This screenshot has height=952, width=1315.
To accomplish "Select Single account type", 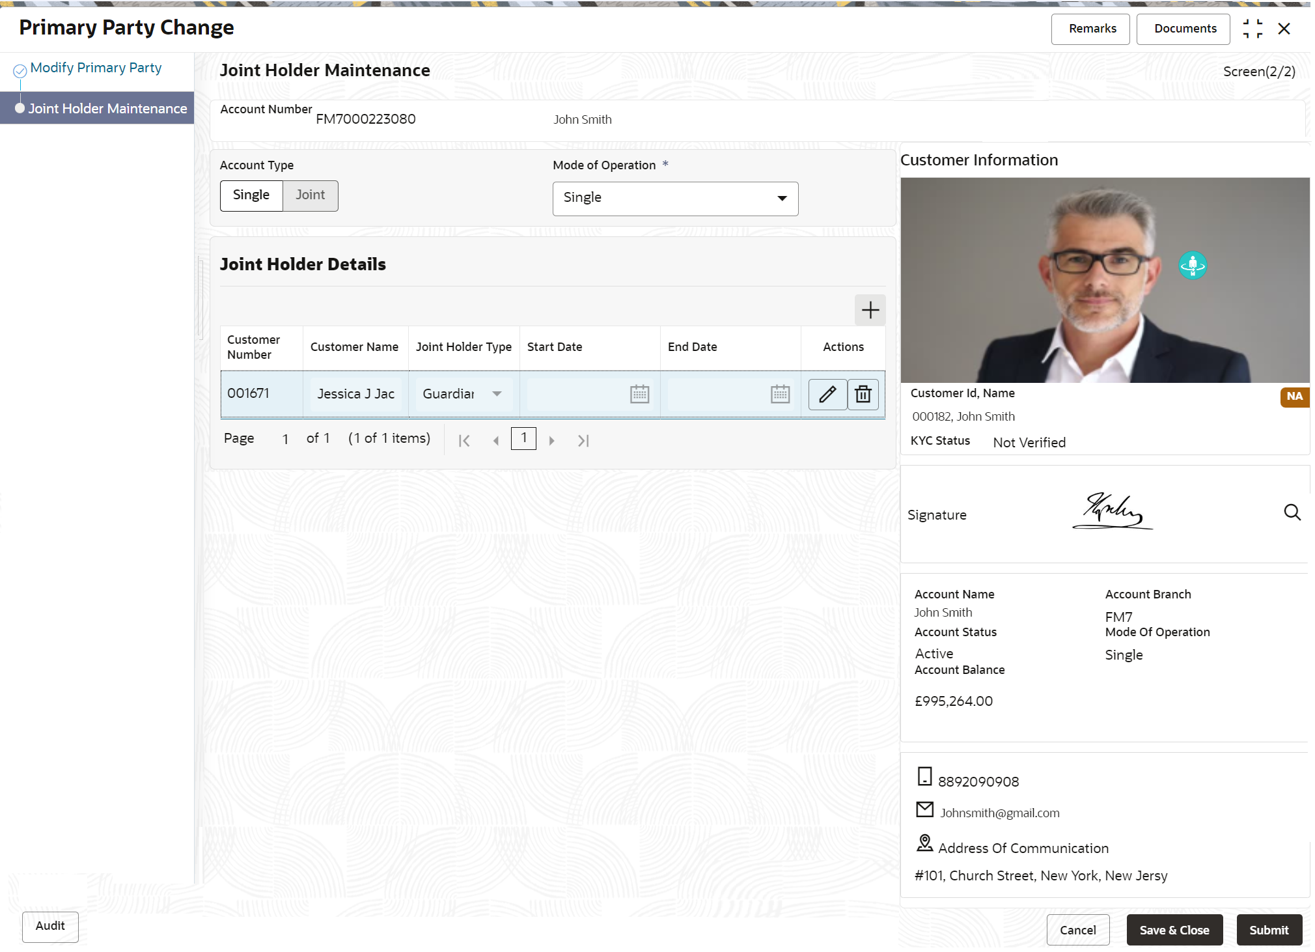I will click(x=251, y=195).
